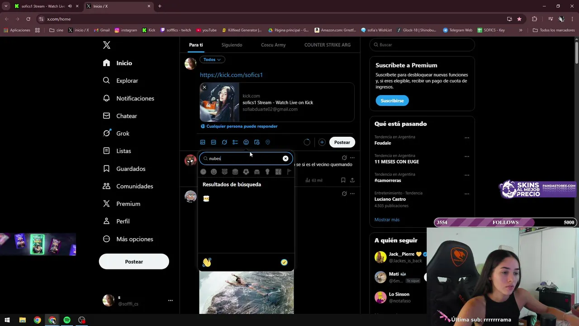The height and width of the screenshot is (326, 579).
Task: Click the composer Postear button
Action: 342,142
